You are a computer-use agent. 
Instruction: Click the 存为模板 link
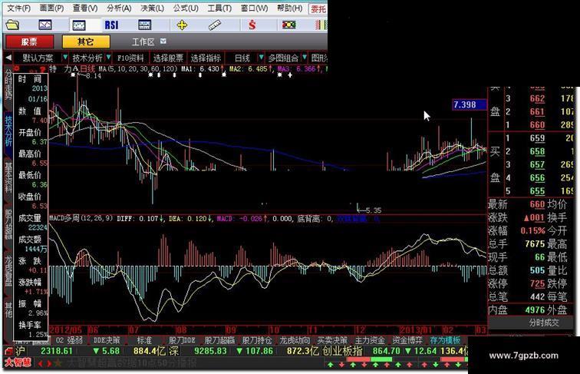(x=445, y=340)
